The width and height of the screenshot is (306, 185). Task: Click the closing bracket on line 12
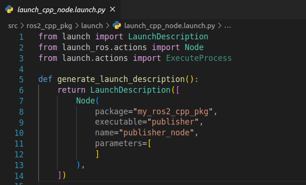click(x=97, y=154)
